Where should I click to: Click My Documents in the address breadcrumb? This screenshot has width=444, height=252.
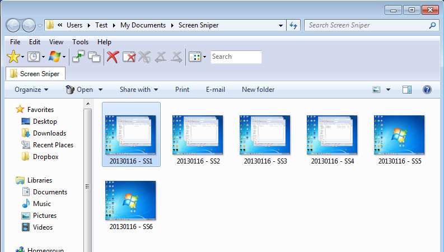[x=143, y=25]
